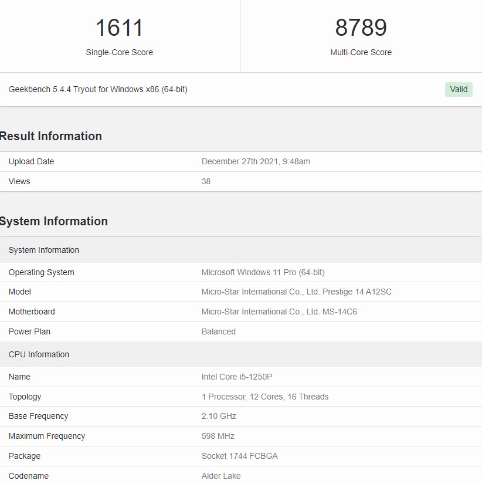
Task: Click the System Information table subheader row
Action: pos(241,250)
